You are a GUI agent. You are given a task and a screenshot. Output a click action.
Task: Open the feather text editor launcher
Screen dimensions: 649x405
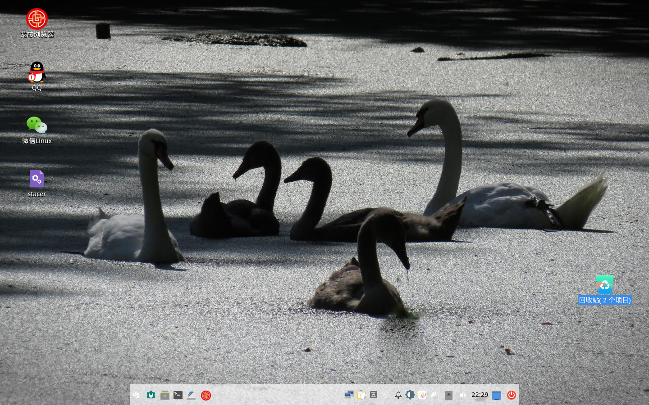point(192,395)
